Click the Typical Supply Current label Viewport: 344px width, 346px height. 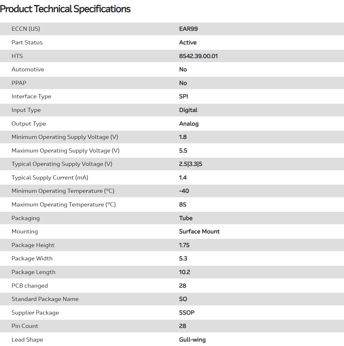tap(50, 178)
